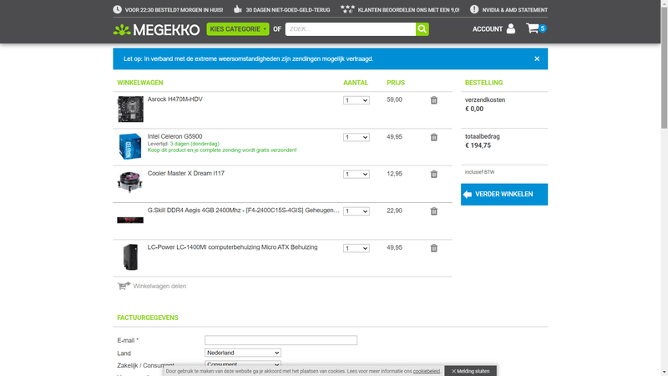Click the G.Skill memory stick thumbnail
Screen dimensions: 668x376
(130, 220)
